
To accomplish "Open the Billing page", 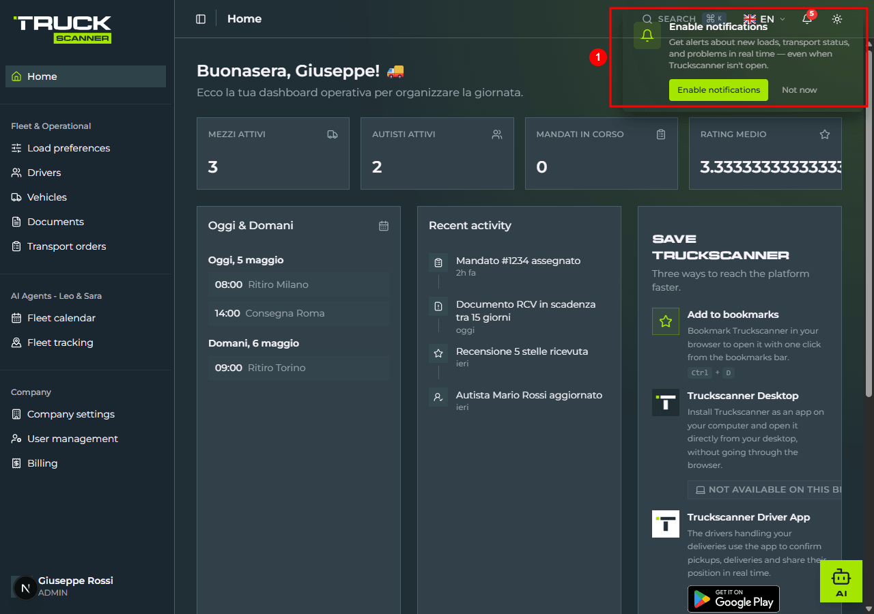I will coord(85,463).
